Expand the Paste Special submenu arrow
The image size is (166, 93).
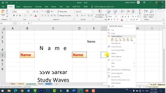tap(134, 43)
